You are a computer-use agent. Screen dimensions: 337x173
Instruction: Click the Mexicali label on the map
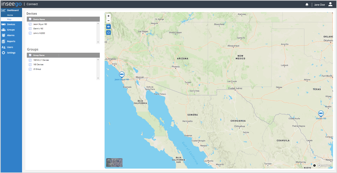pyautogui.click(x=140, y=77)
